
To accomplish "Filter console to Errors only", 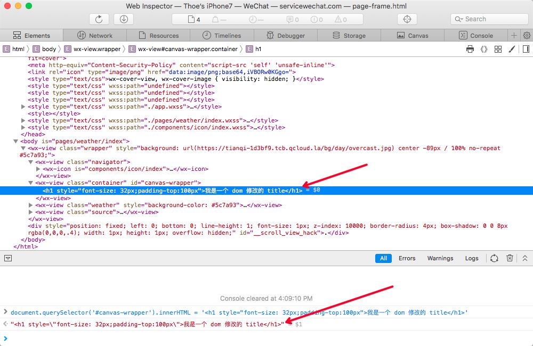I will pos(407,258).
